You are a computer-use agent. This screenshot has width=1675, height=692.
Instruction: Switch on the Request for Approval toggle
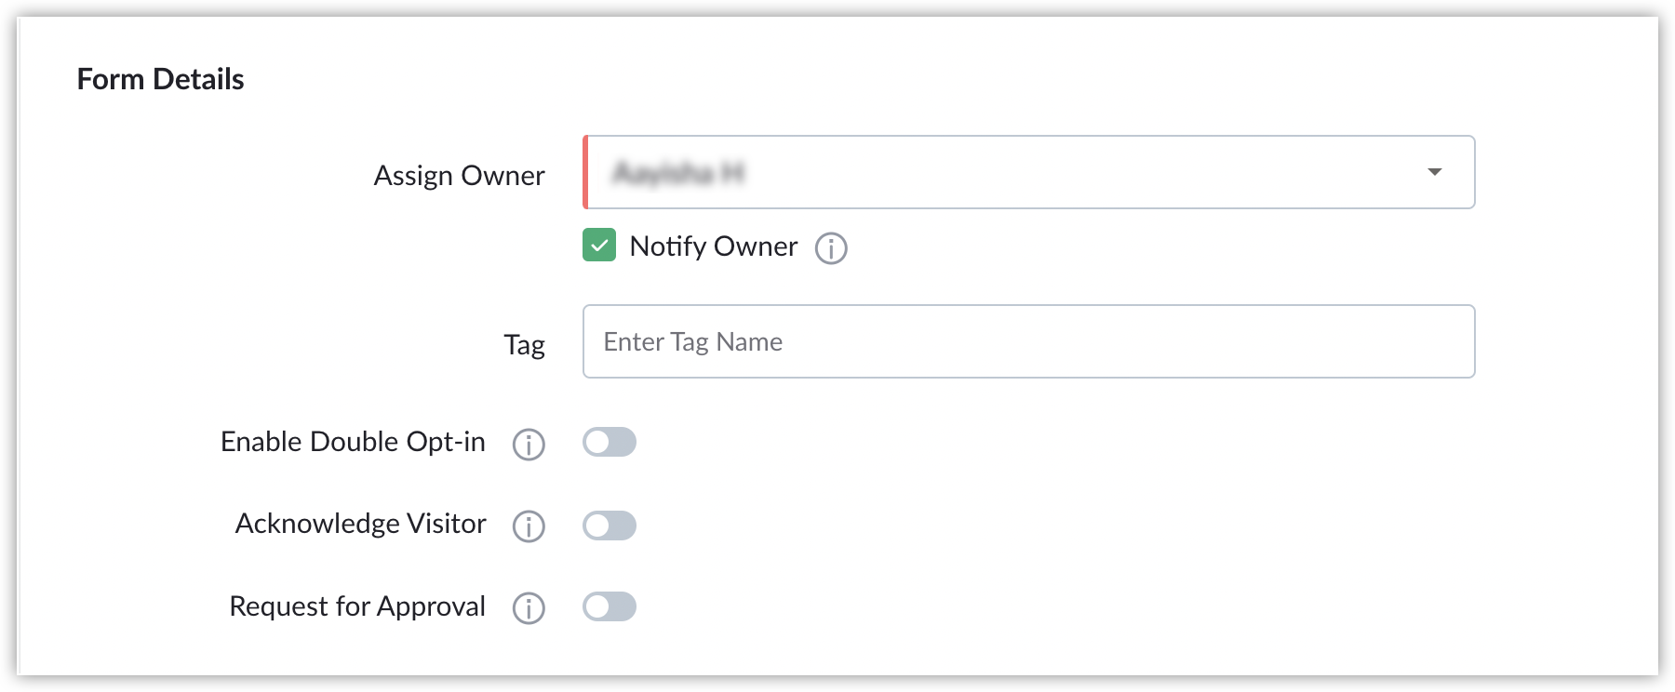click(x=610, y=606)
